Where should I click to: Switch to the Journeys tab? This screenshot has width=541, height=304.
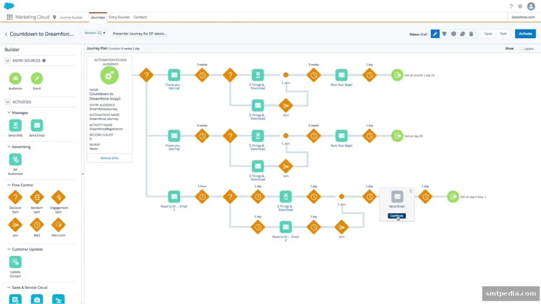coord(98,17)
